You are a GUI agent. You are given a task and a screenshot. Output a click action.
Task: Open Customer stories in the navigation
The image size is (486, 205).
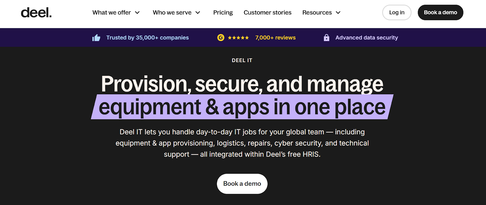tap(268, 12)
